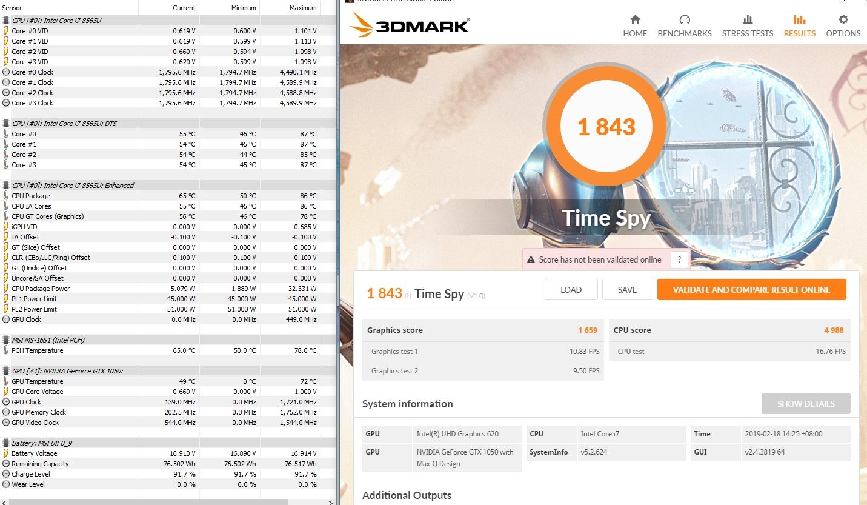Viewport: 867px width, 505px height.
Task: Click the Charge Level icon
Action: [x=6, y=473]
